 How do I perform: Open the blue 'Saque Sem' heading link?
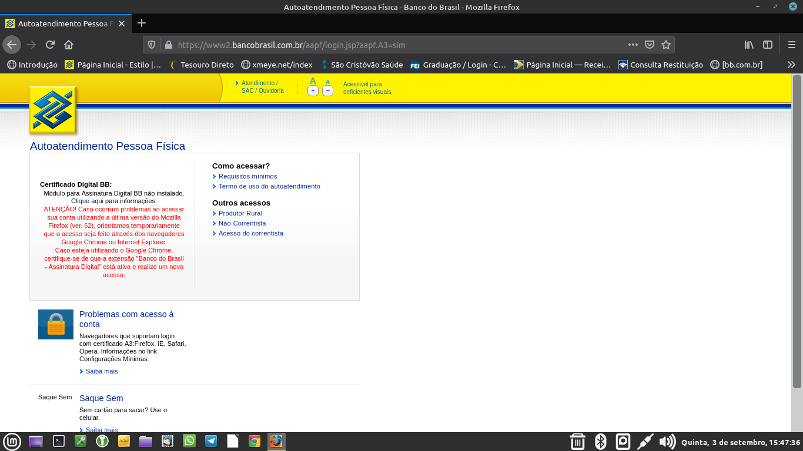[101, 398]
